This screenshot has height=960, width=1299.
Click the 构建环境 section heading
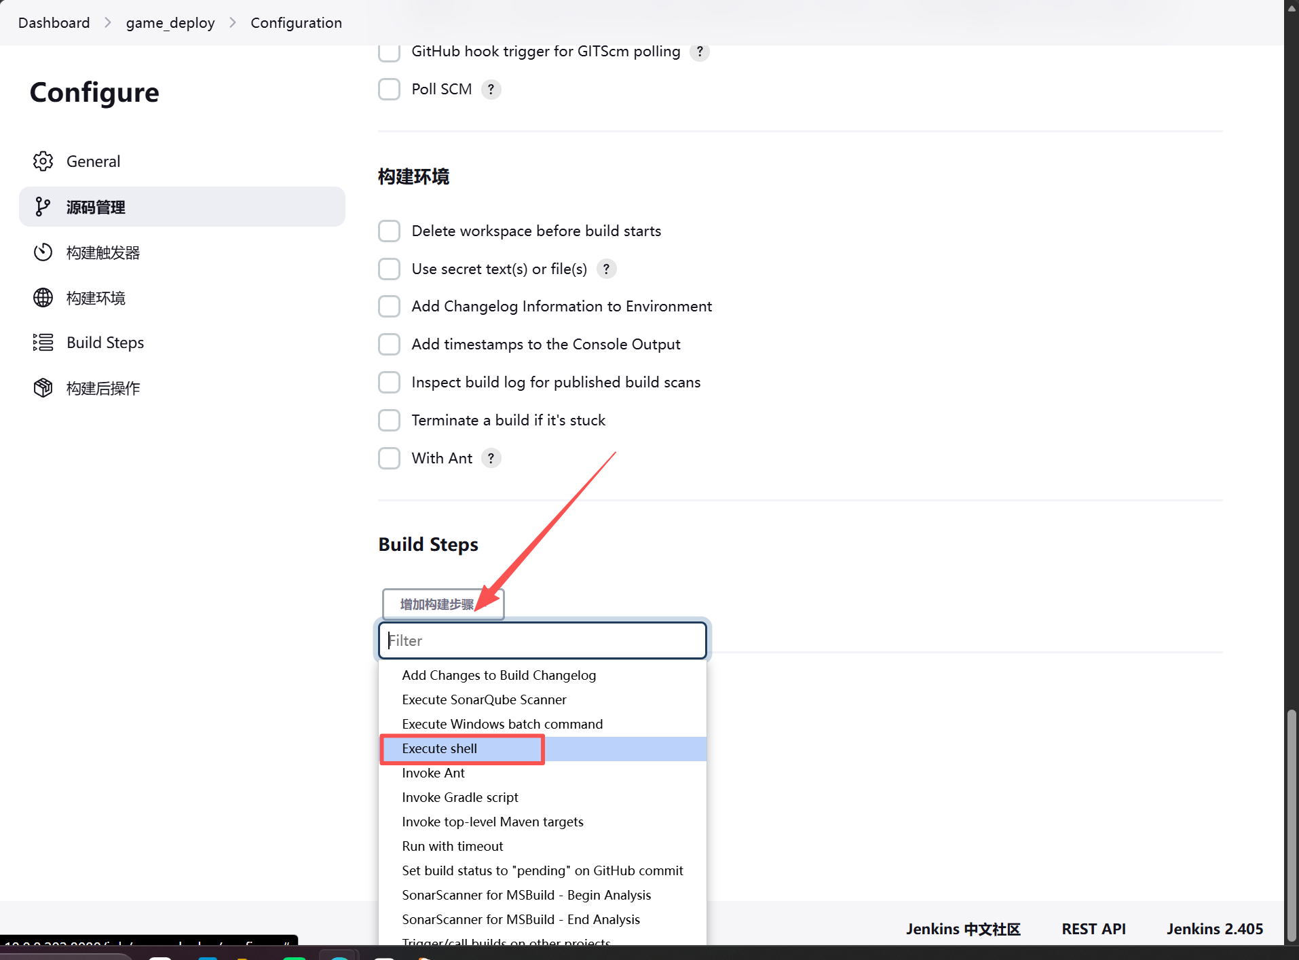click(413, 177)
